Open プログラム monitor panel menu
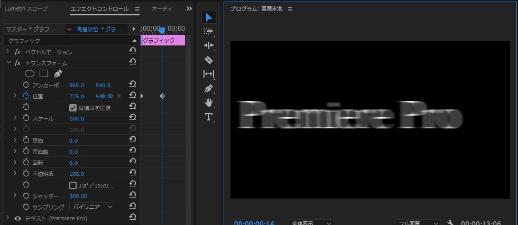The width and height of the screenshot is (518, 225). pyautogui.click(x=290, y=9)
